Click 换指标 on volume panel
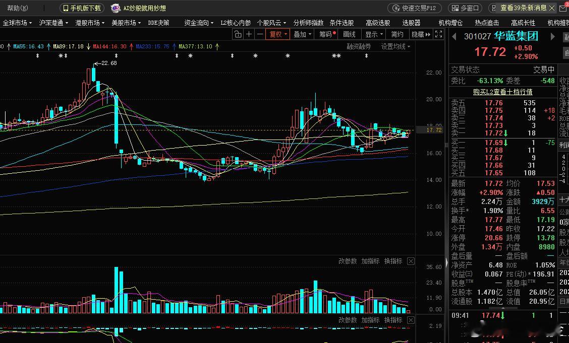The width and height of the screenshot is (569, 343). (x=393, y=261)
